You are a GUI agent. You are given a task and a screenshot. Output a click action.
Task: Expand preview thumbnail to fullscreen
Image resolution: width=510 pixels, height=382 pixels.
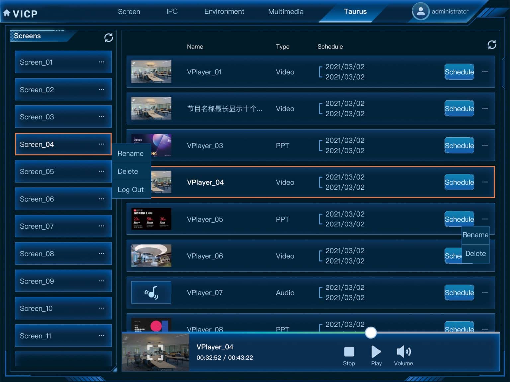tap(155, 352)
